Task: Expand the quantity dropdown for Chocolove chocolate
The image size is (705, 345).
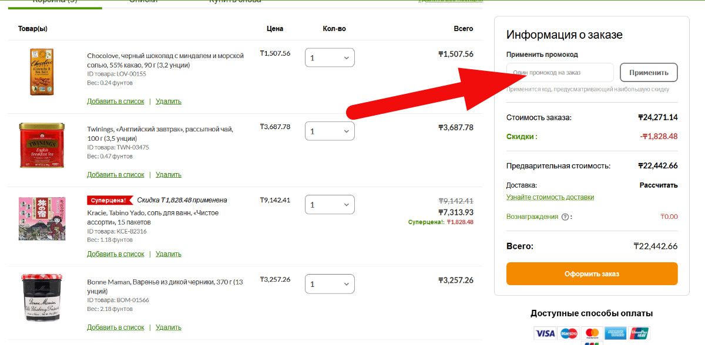Action: [330, 58]
